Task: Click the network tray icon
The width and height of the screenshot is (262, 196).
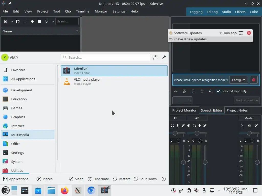Action: click(x=212, y=190)
